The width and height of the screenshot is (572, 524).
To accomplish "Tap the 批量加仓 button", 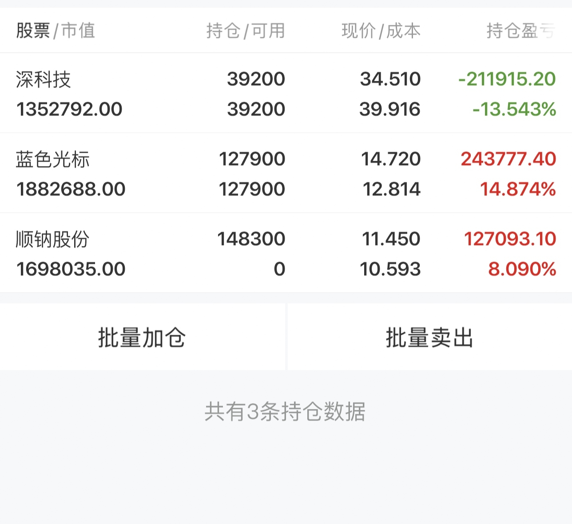I will click(x=142, y=337).
